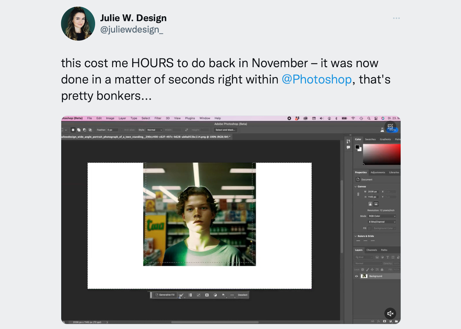Click the transform selection icon in task bar
Screen dimensions: 461x329
[x=198, y=295]
